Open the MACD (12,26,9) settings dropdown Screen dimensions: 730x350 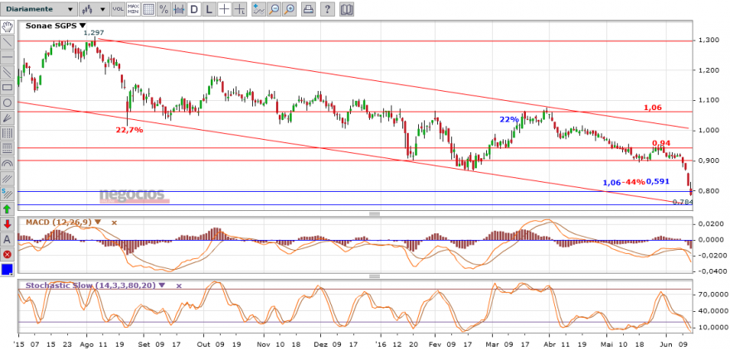click(98, 223)
